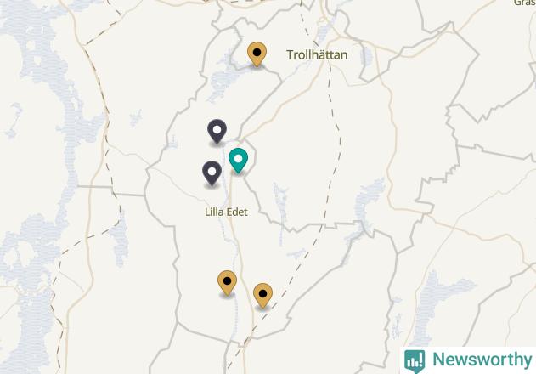This screenshot has height=374, width=536.
Task: Click the yellow pin beside Trollhättan label
Action: click(x=257, y=54)
